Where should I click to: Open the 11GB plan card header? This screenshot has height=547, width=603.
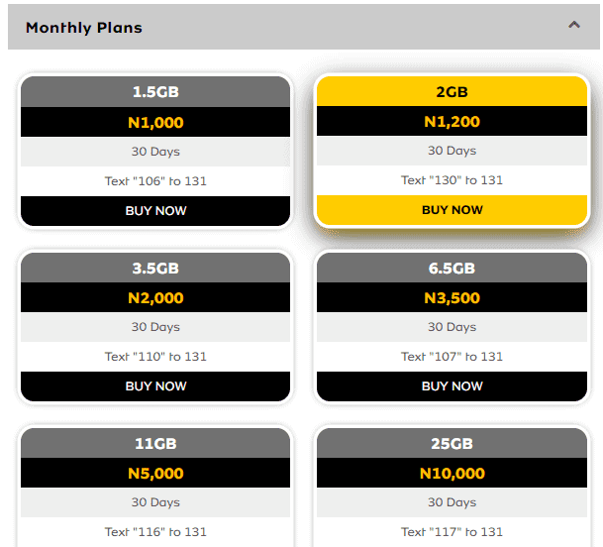click(155, 444)
